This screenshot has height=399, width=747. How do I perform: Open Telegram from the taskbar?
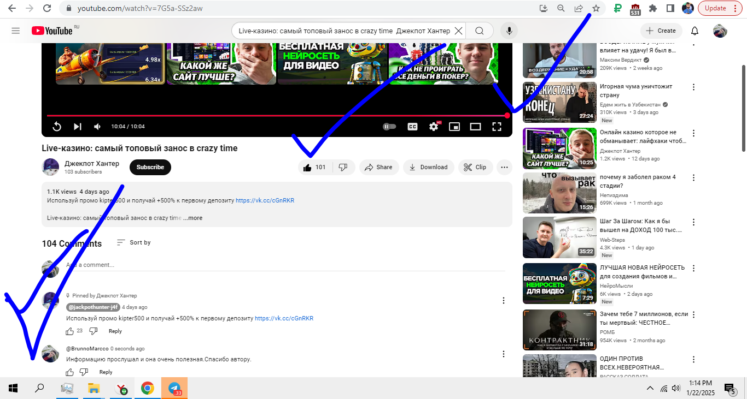pos(174,388)
